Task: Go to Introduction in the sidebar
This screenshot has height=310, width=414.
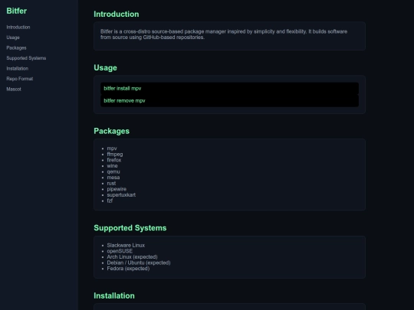Action: [x=18, y=27]
